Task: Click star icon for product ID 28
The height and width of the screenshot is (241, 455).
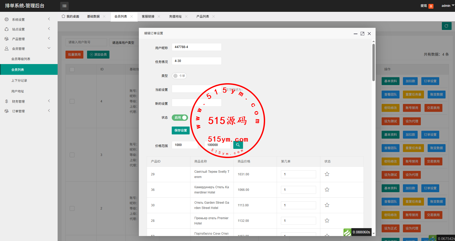Action: tap(327, 221)
